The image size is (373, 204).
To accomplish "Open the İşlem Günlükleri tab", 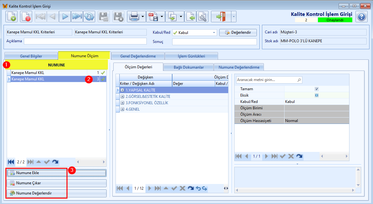I will [x=191, y=56].
